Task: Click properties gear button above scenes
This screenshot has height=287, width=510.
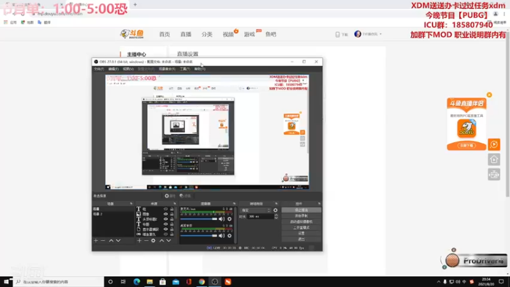Action: (170, 196)
